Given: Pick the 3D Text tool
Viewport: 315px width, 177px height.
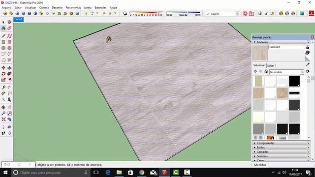Looking at the screenshot, I should (x=9, y=99).
